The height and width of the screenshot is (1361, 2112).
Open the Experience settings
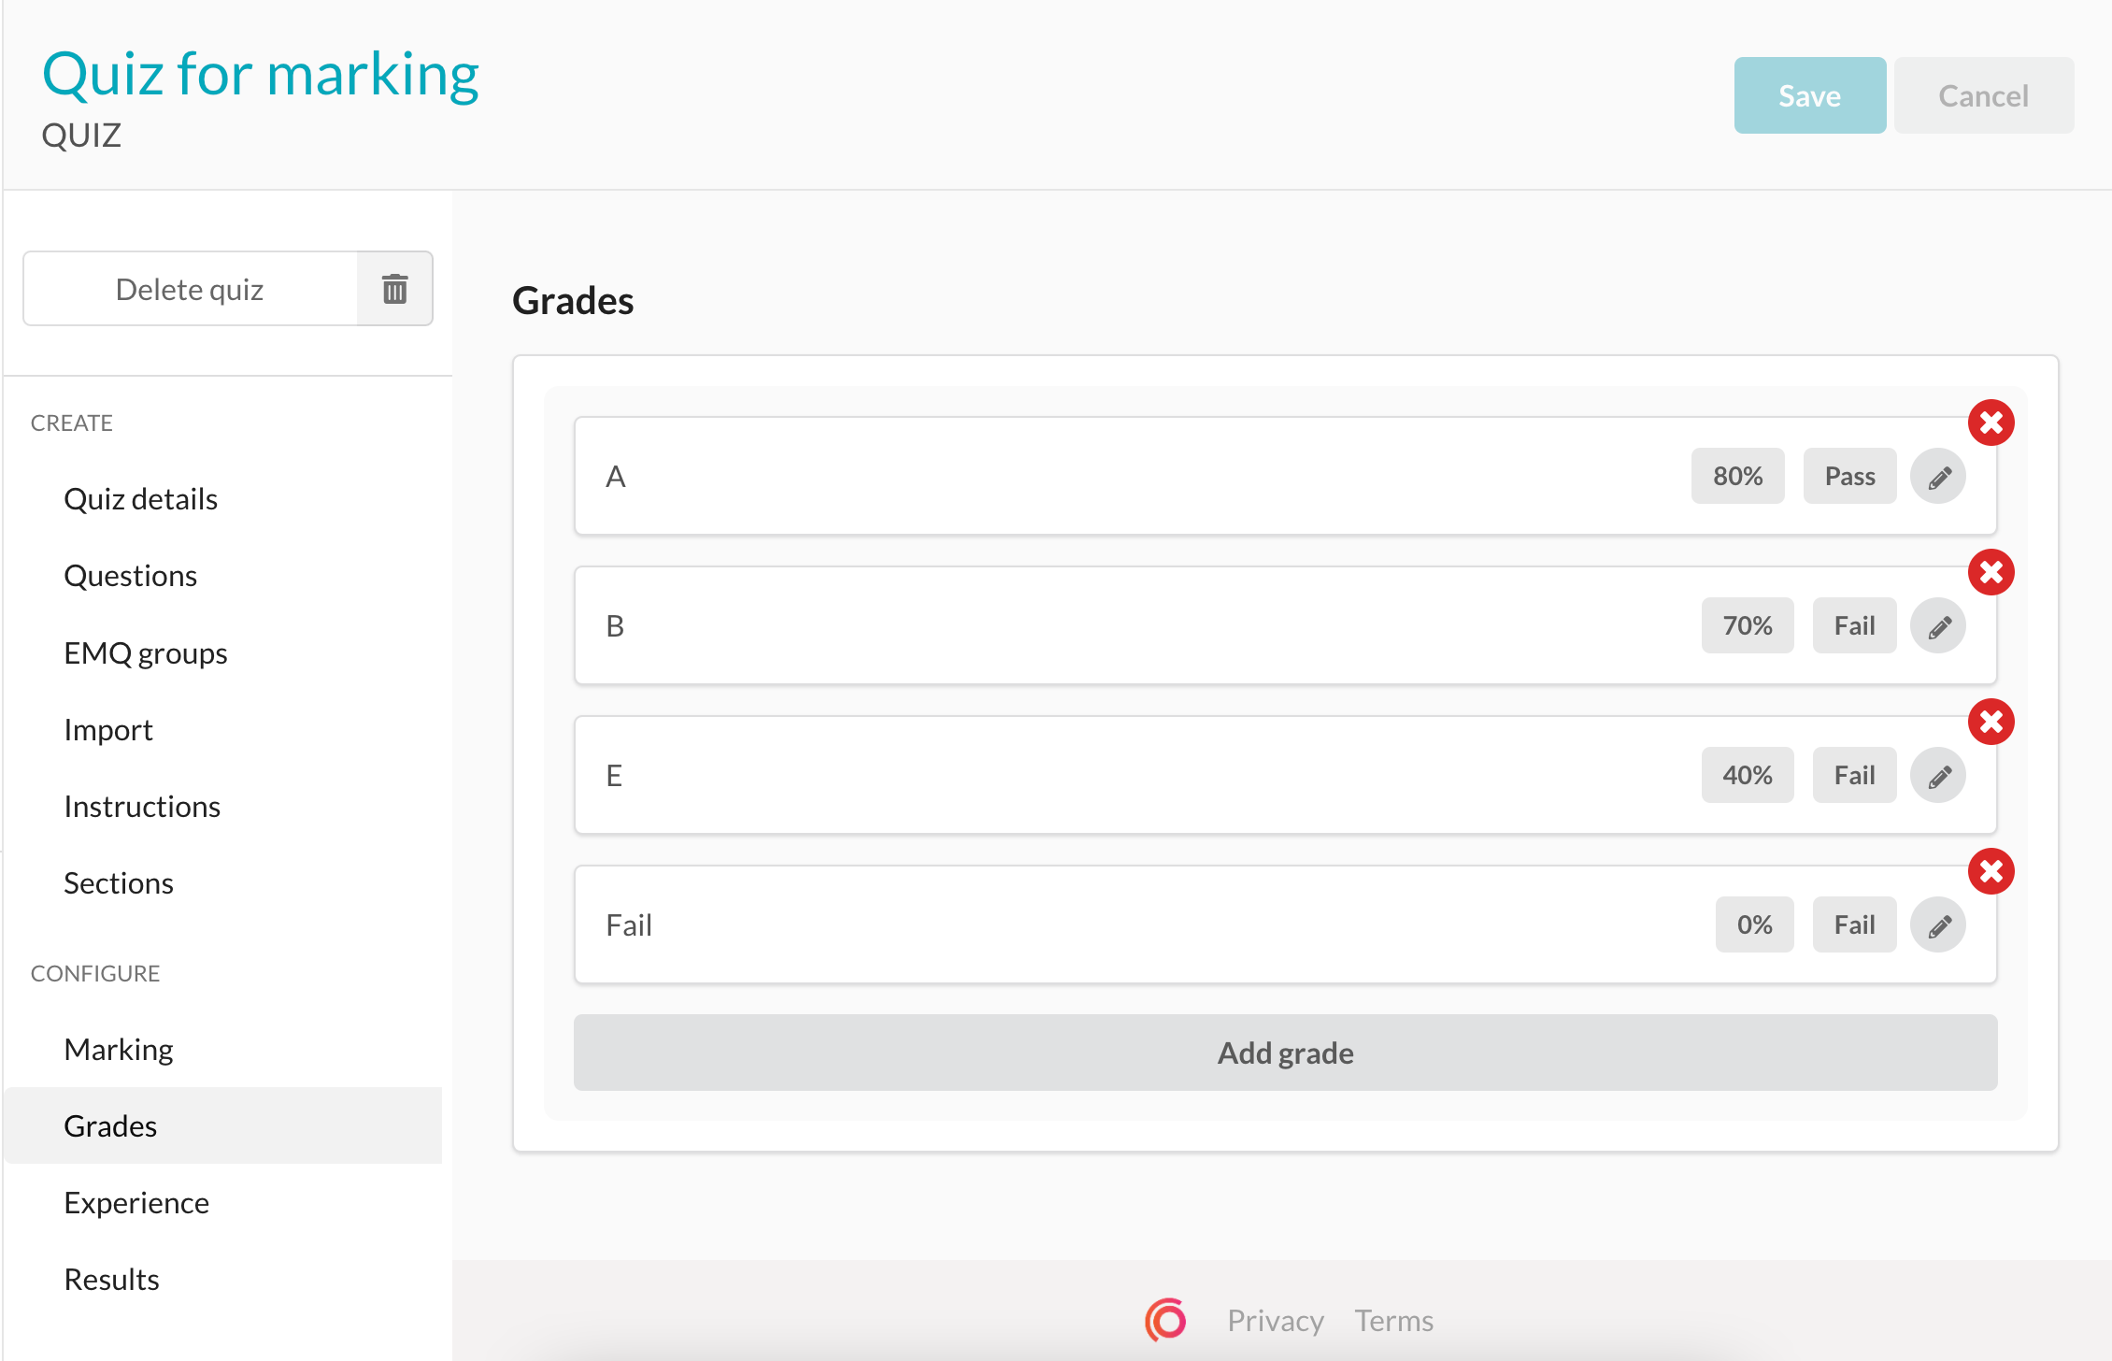[x=136, y=1203]
